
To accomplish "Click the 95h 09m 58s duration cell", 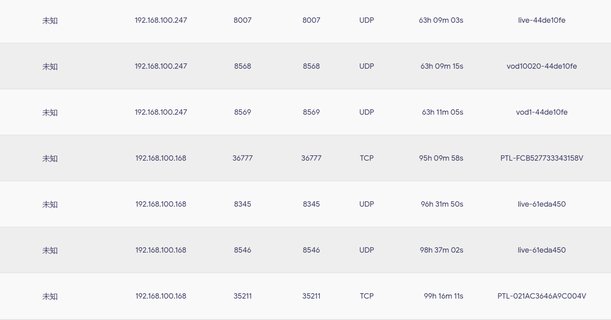I will (x=441, y=158).
